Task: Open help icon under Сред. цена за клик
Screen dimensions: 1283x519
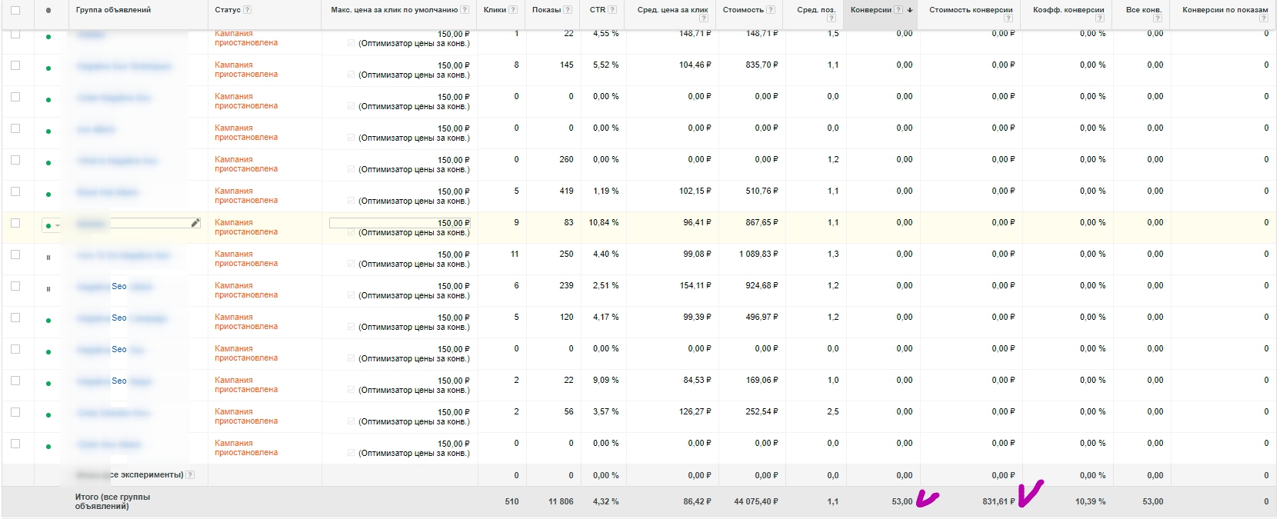Action: coord(704,18)
